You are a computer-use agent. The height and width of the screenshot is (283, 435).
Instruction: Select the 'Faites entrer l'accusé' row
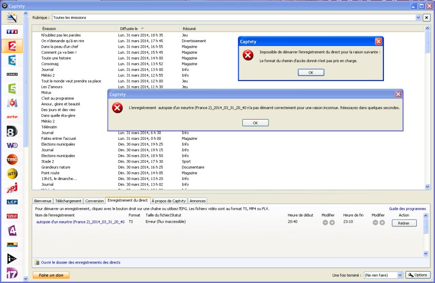(x=59, y=139)
